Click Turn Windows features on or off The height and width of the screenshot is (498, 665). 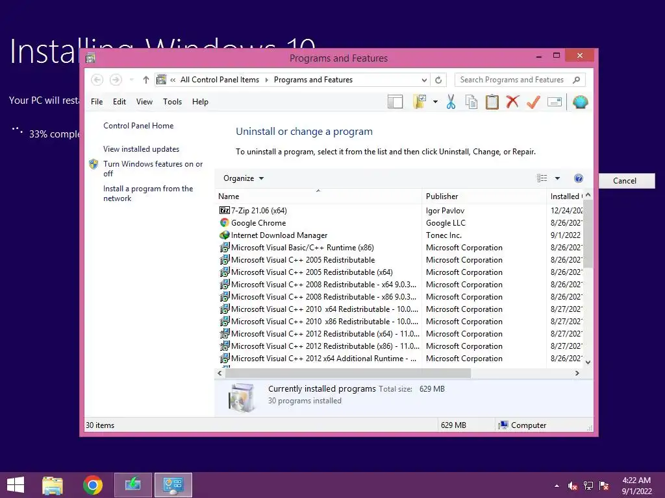(x=153, y=169)
